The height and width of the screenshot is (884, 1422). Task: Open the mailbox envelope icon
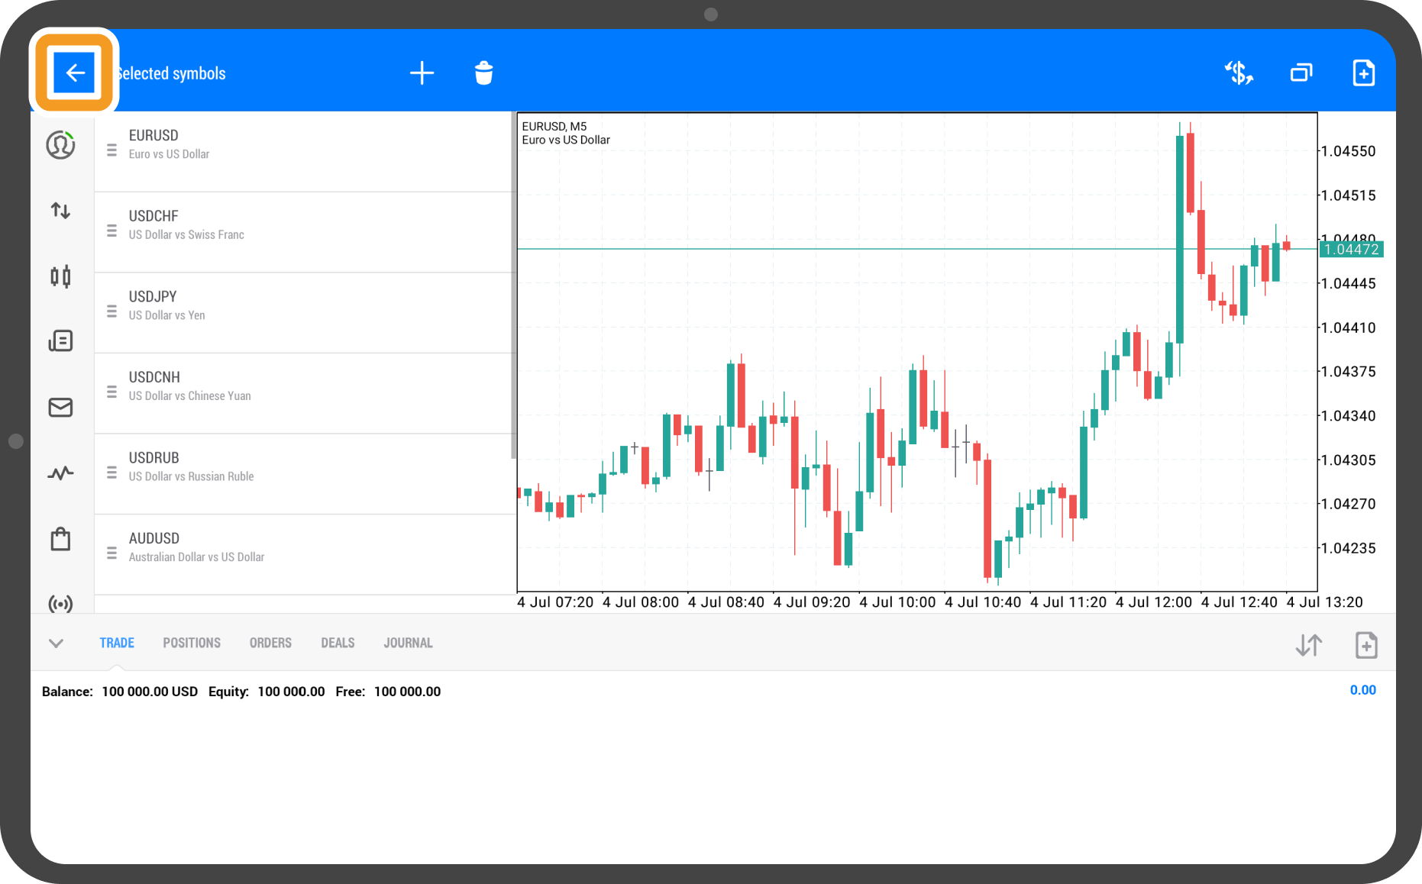pyautogui.click(x=60, y=408)
